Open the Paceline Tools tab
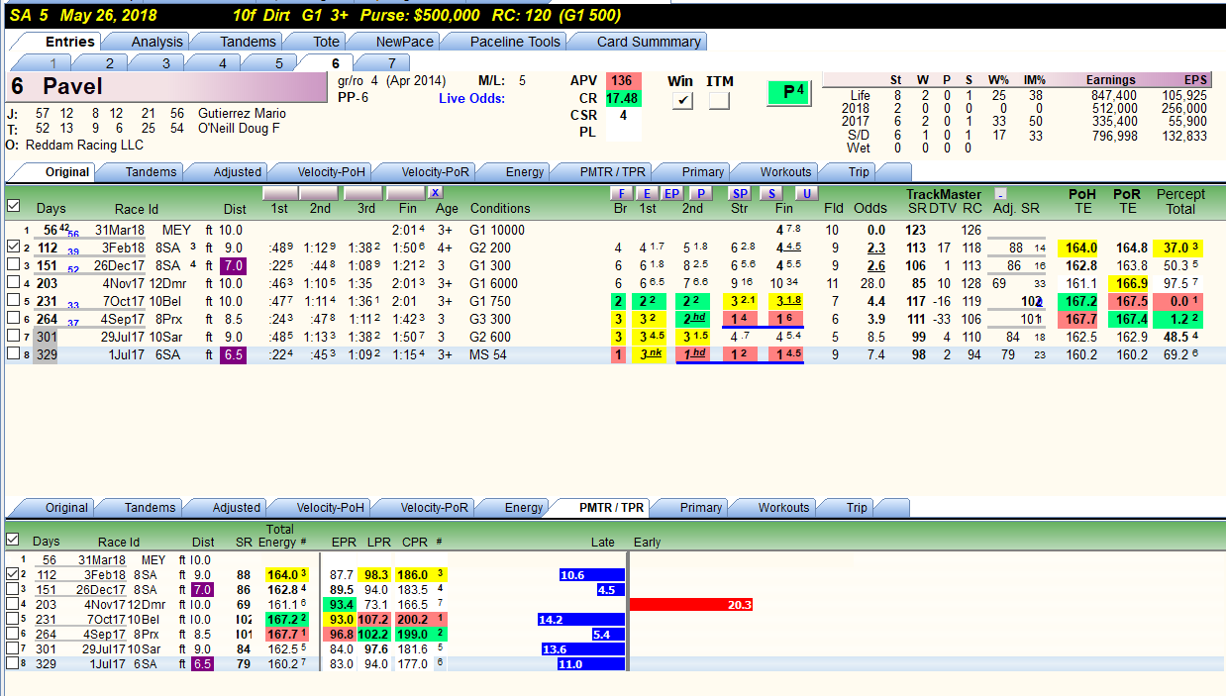Image resolution: width=1226 pixels, height=696 pixels. point(515,42)
